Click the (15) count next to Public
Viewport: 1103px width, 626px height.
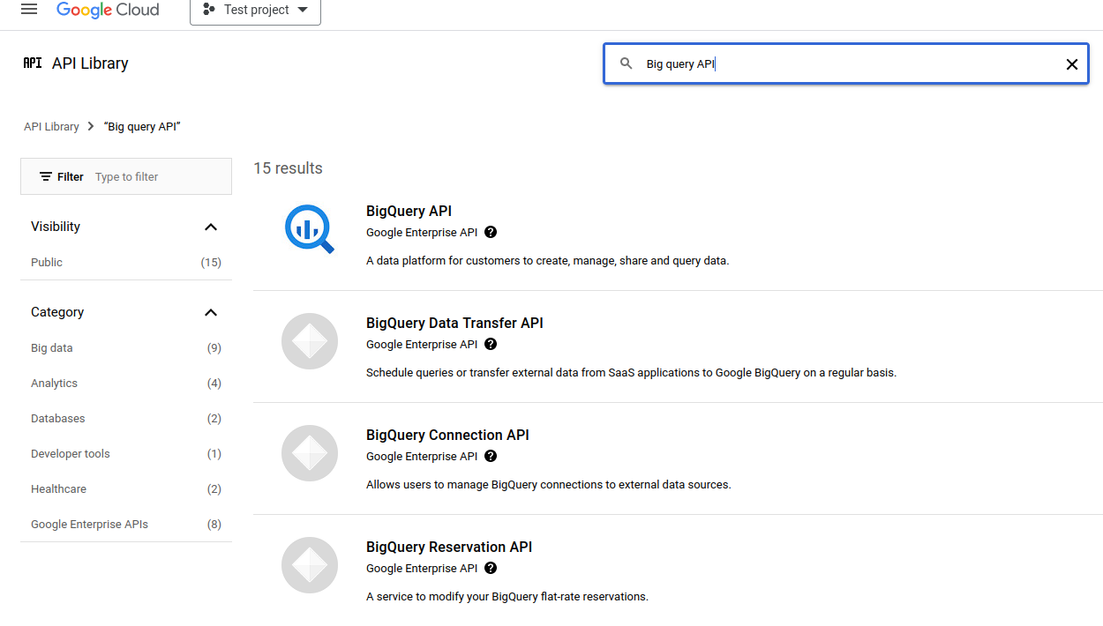tap(211, 263)
